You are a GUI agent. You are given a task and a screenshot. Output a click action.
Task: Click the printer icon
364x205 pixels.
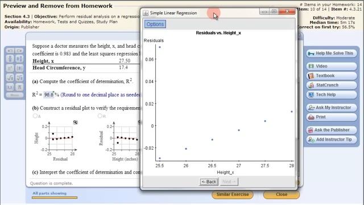[311, 117]
